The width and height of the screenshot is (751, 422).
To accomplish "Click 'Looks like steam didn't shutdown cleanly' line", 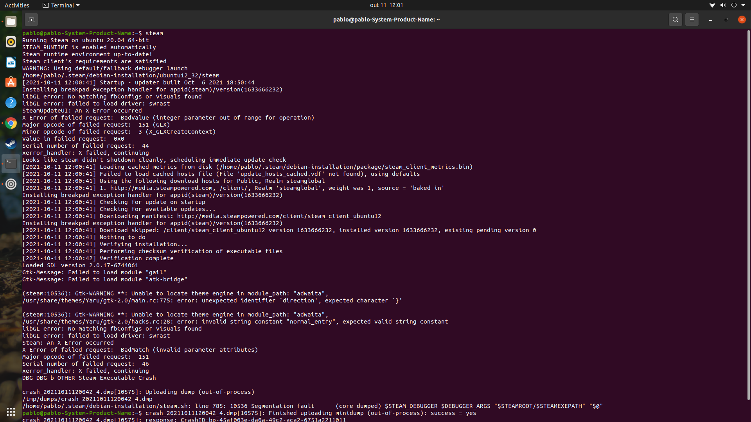I will pos(154,160).
